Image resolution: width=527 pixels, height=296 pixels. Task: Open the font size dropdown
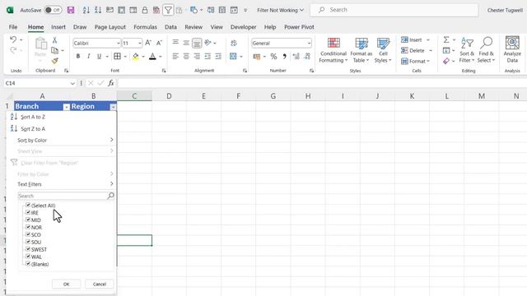(140, 44)
